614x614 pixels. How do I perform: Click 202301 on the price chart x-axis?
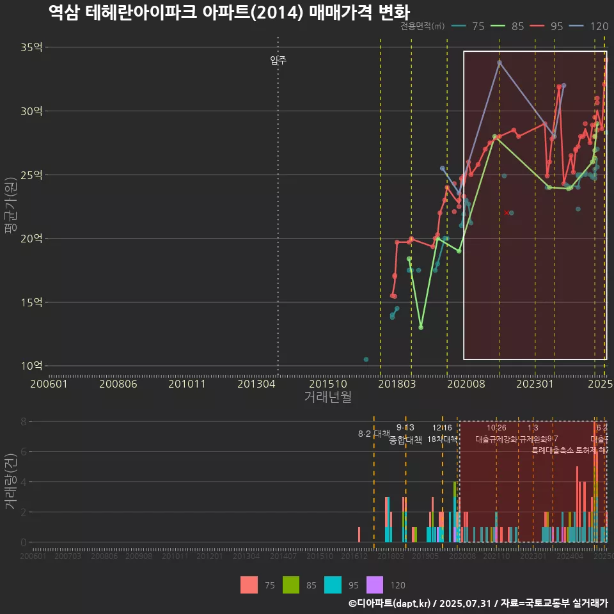[x=535, y=384]
